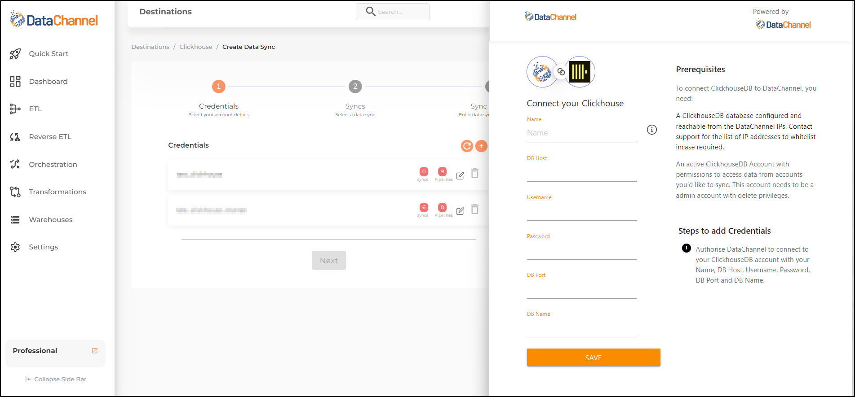Click 'Steps to add Credentials' heading
This screenshot has width=855, height=397.
[724, 231]
